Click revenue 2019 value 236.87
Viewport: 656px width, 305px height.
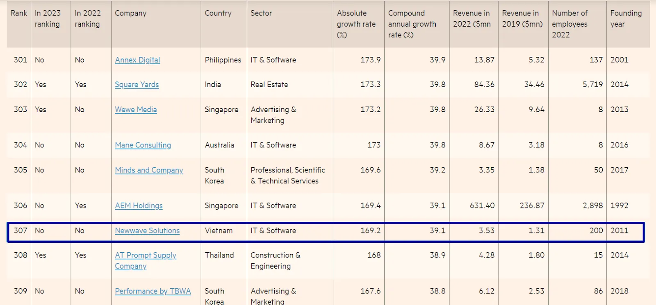click(x=532, y=206)
